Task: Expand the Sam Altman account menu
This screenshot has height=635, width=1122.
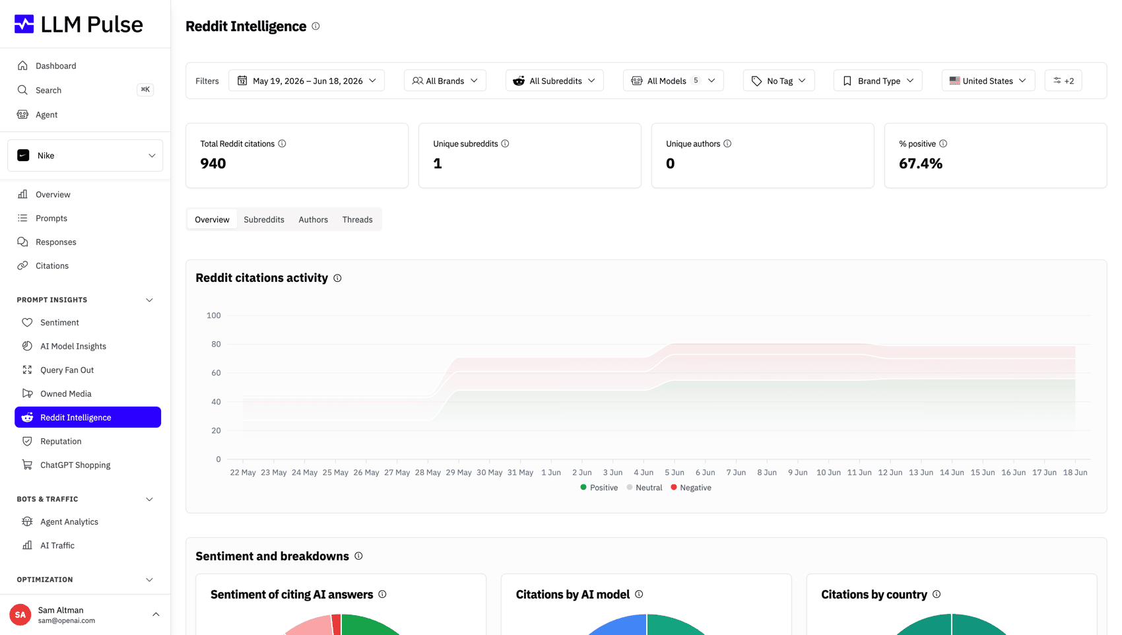Action: (156, 615)
